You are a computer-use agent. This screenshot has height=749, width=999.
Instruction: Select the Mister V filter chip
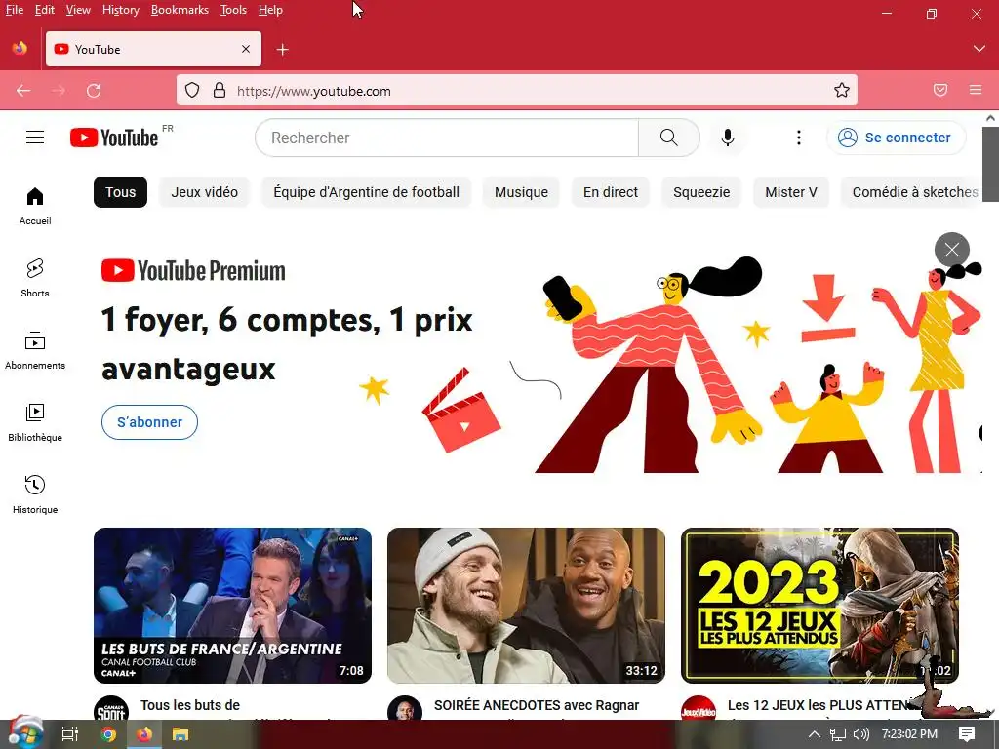[x=790, y=192]
